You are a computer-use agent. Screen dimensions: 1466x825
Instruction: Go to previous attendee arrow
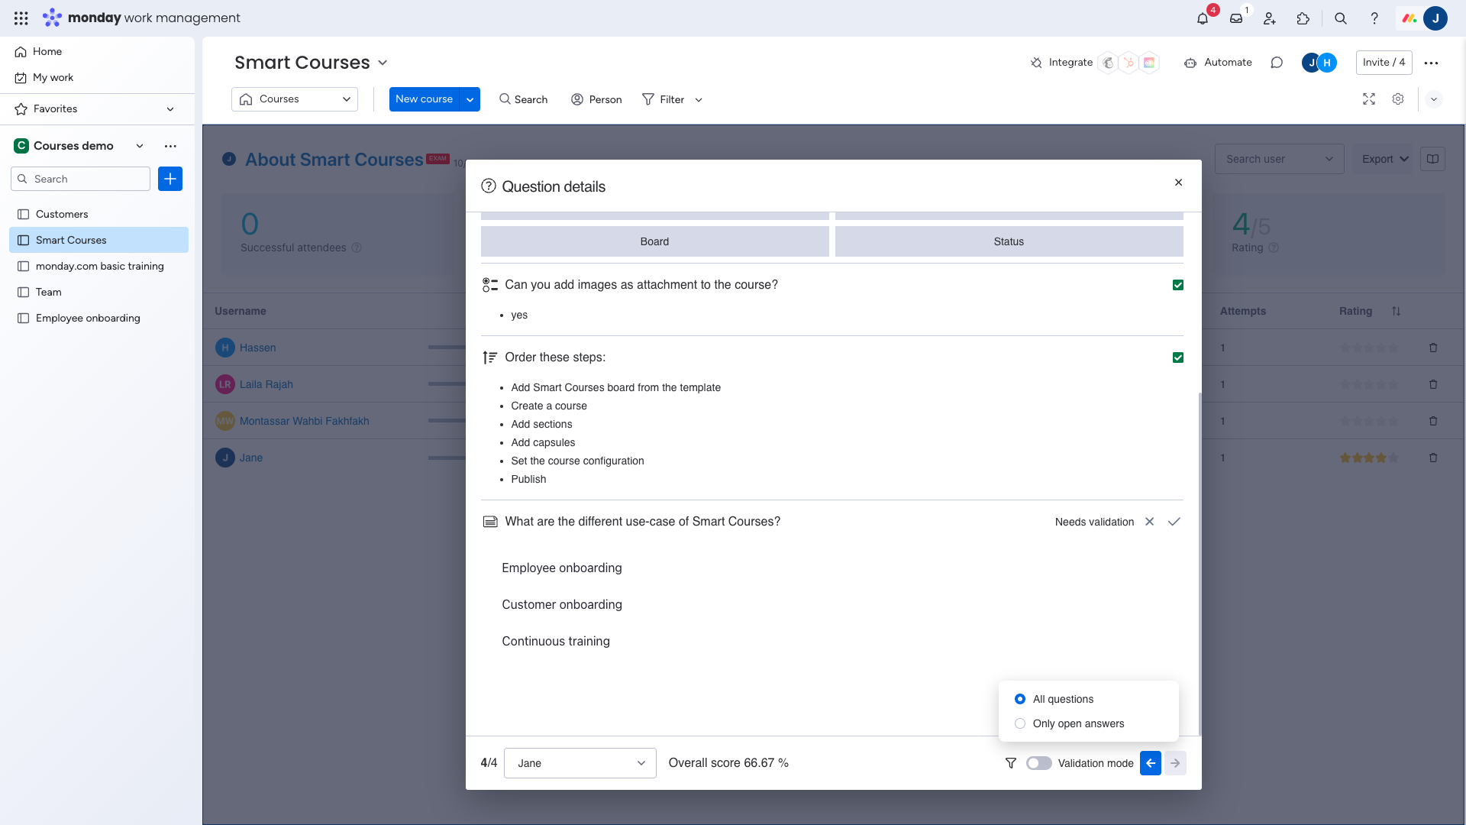pyautogui.click(x=1151, y=763)
